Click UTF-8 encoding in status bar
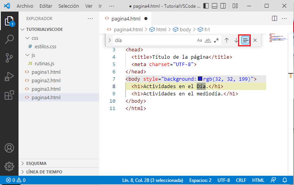Image resolution: width=294 pixels, height=185 pixels. pyautogui.click(x=223, y=180)
